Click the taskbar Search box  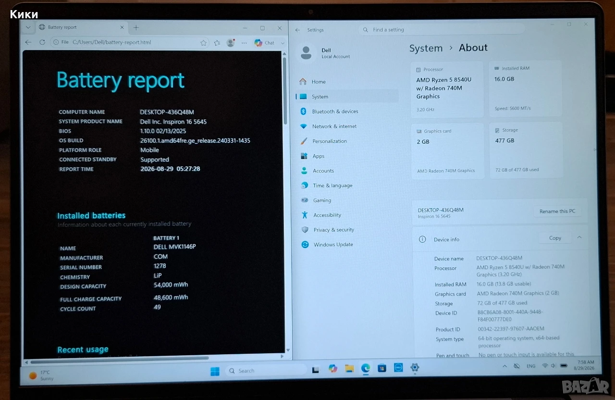(x=266, y=371)
